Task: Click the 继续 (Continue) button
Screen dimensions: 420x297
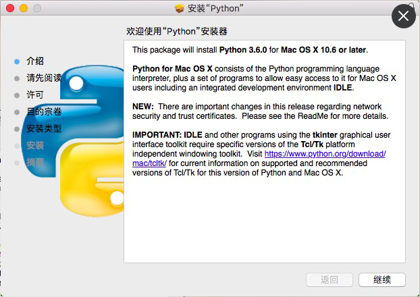Action: click(x=382, y=280)
